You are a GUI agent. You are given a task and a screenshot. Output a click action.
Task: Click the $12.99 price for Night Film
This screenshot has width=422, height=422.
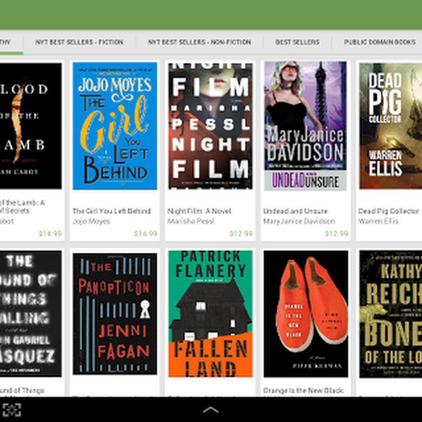[241, 234]
